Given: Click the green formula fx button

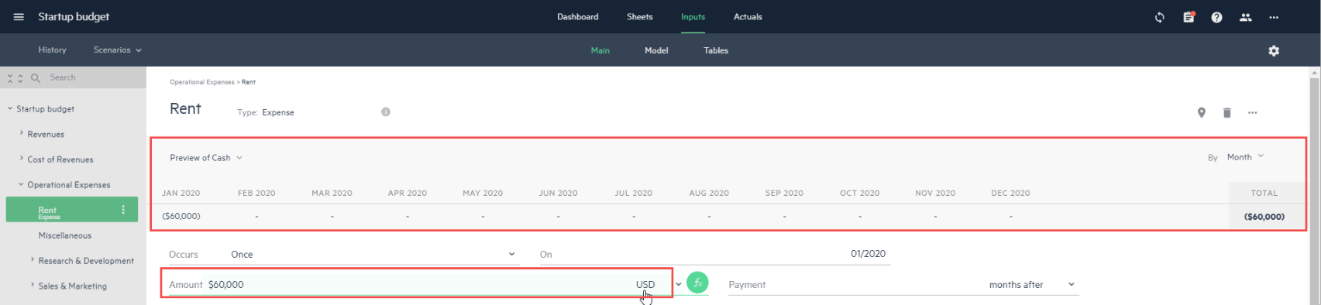Looking at the screenshot, I should 697,283.
